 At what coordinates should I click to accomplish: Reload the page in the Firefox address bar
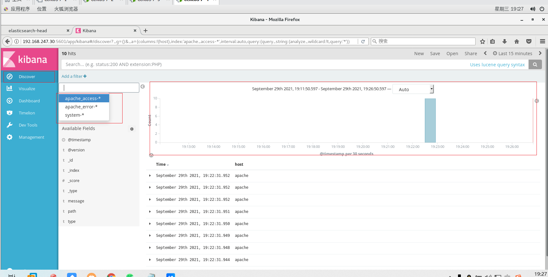coord(363,41)
